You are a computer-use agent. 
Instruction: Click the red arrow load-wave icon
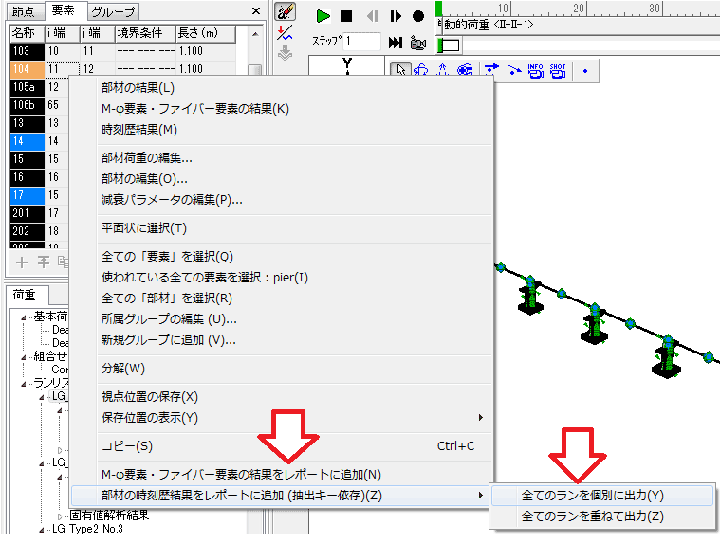click(x=285, y=33)
